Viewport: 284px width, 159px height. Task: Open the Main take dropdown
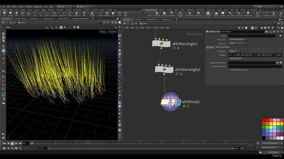[266, 7]
